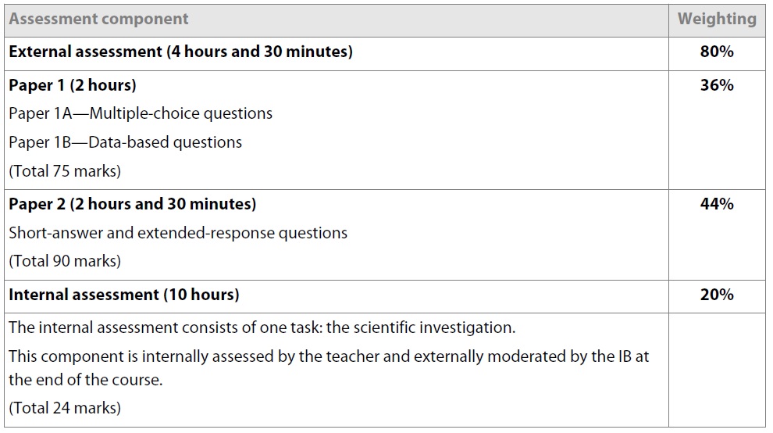This screenshot has height=433, width=773.
Task: Click Short-answer and extended-response questions line
Action: 178,233
